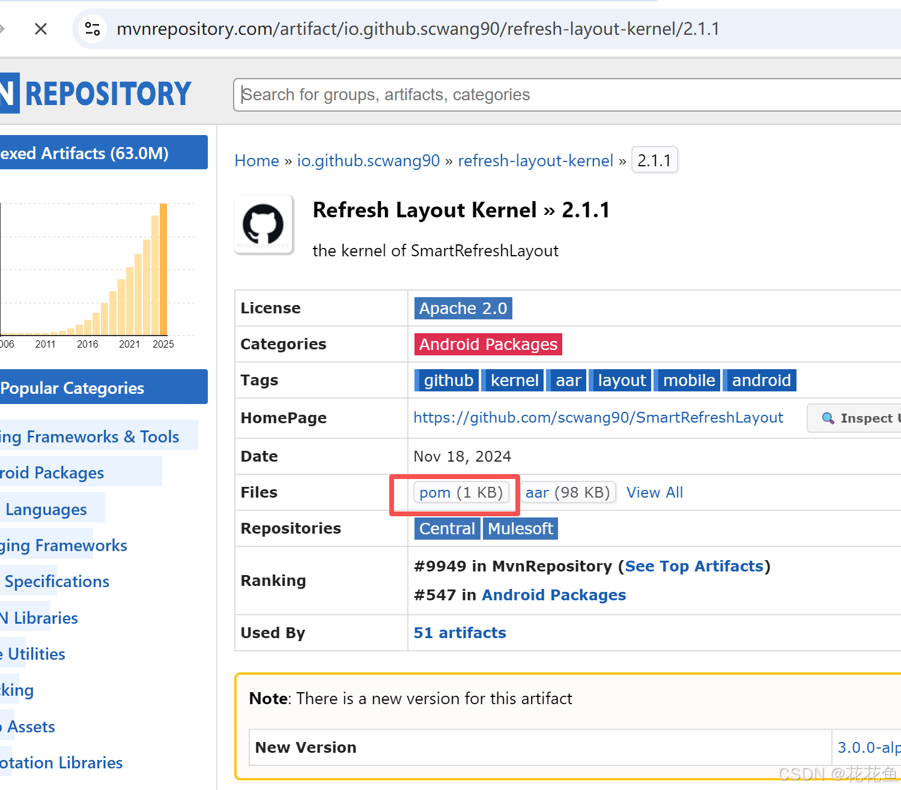Click the magnifier icon on Inspect button
Screen dimensions: 901x790
click(828, 418)
